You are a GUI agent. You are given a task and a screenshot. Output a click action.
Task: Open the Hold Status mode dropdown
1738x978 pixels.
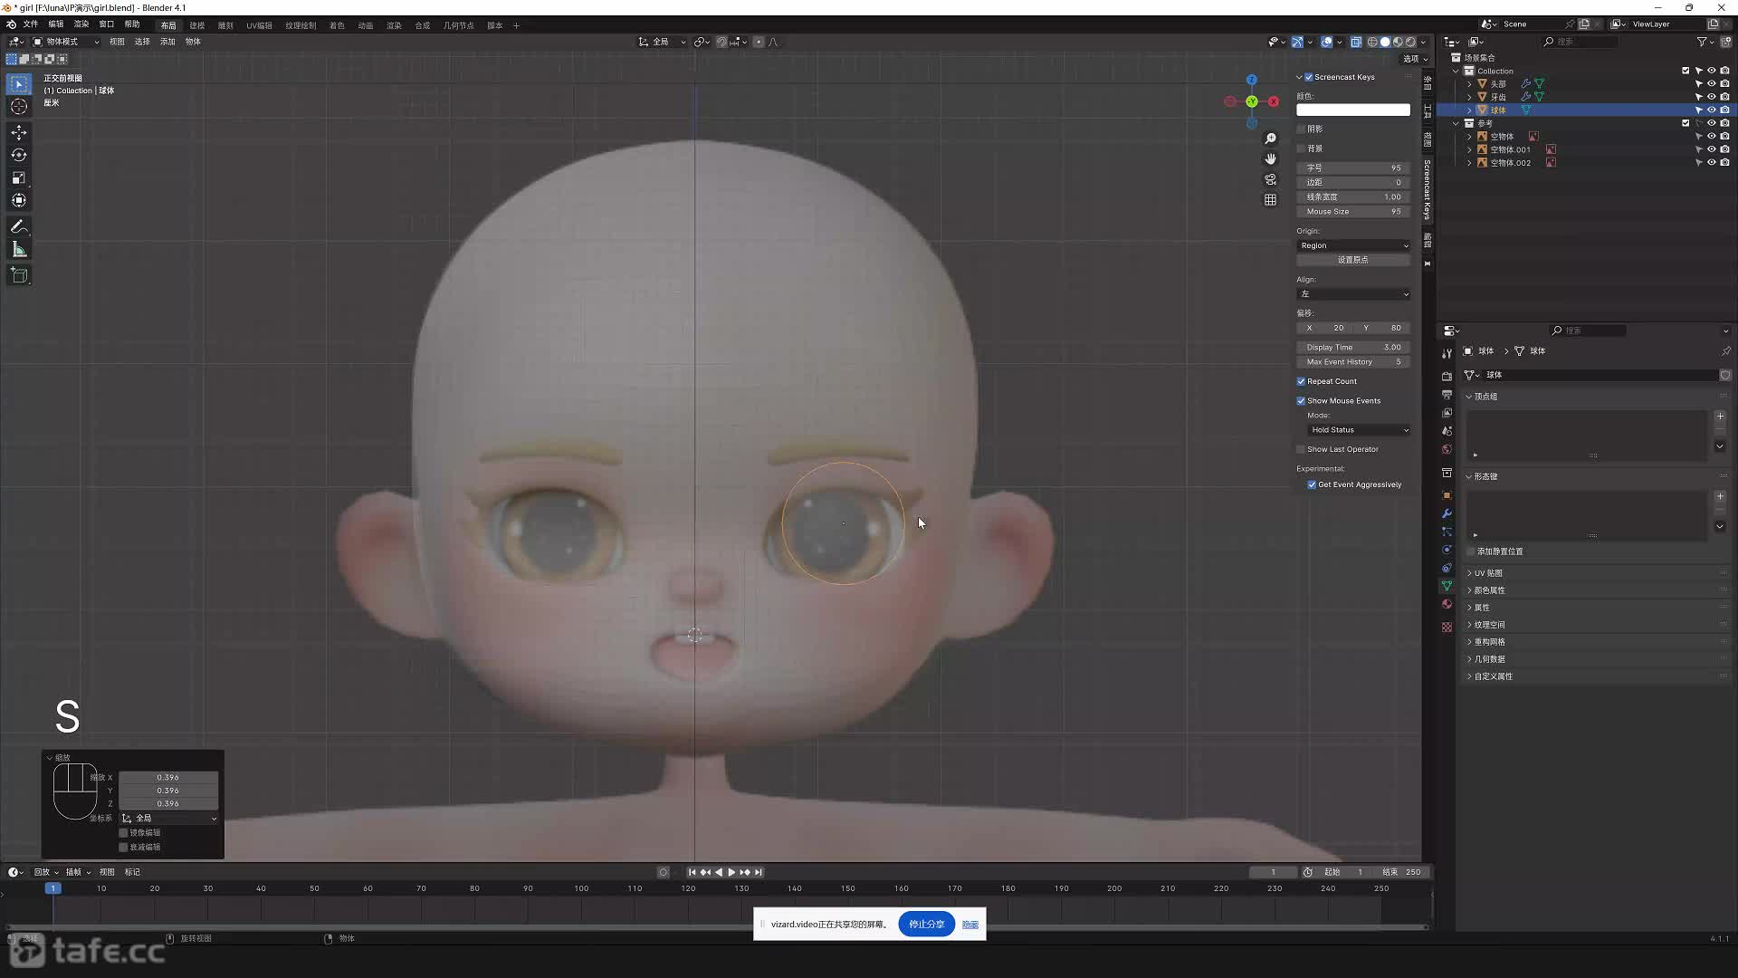1359,430
